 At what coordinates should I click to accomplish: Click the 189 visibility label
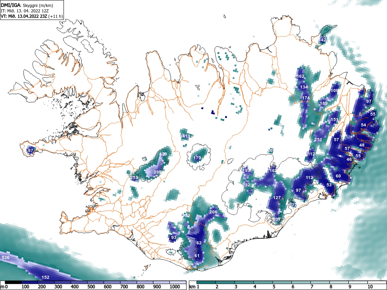pos(324,103)
